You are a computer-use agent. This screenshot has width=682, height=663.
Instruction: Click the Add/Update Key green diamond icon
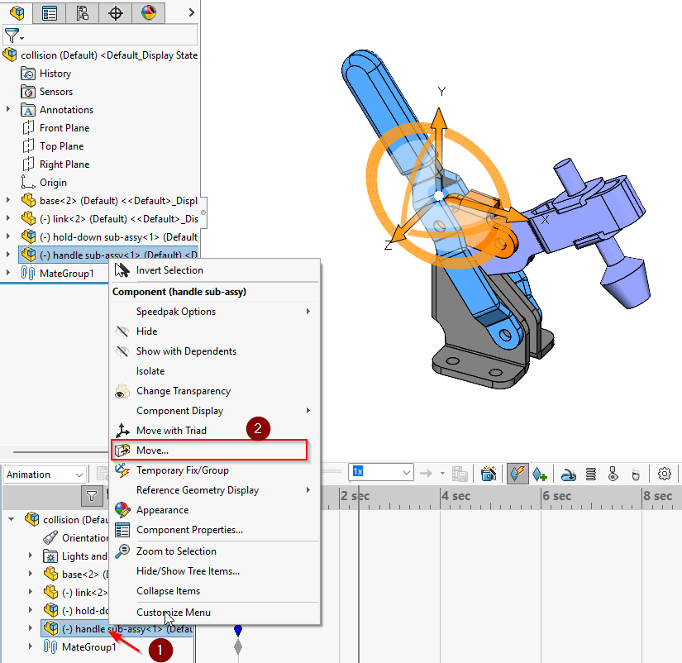click(539, 474)
